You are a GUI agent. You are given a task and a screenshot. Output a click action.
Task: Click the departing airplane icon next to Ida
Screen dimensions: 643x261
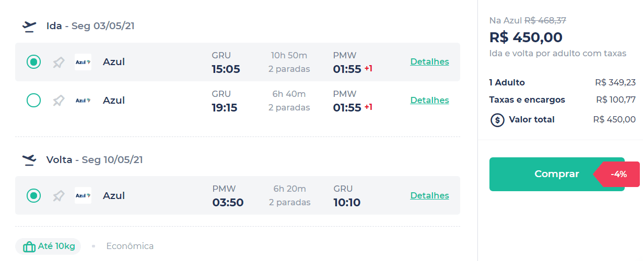click(x=30, y=26)
